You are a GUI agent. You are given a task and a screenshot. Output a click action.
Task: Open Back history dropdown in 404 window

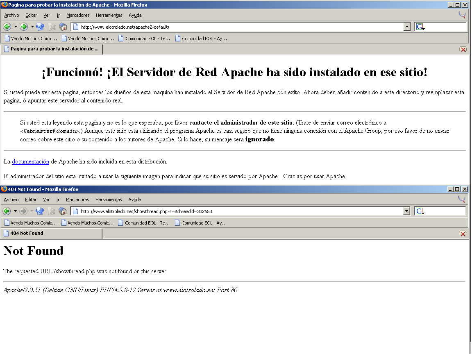tap(15, 211)
